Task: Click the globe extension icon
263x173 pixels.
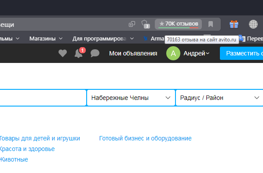Action: pyautogui.click(x=253, y=24)
